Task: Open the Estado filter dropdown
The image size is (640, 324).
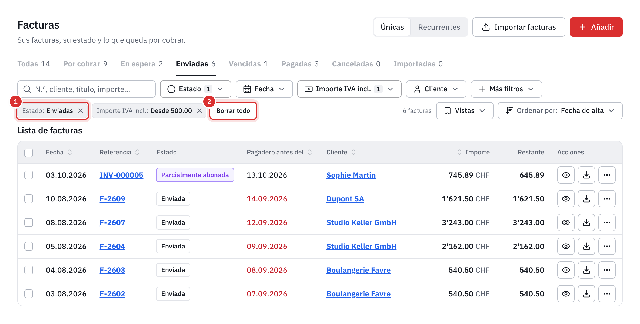Action: (x=195, y=89)
